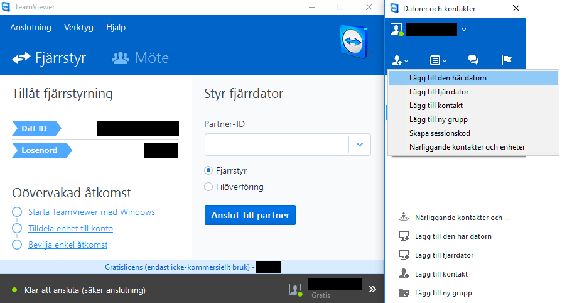Toggle circle for Starta TeamViewer med Windows
The height and width of the screenshot is (303, 567).
tap(17, 212)
